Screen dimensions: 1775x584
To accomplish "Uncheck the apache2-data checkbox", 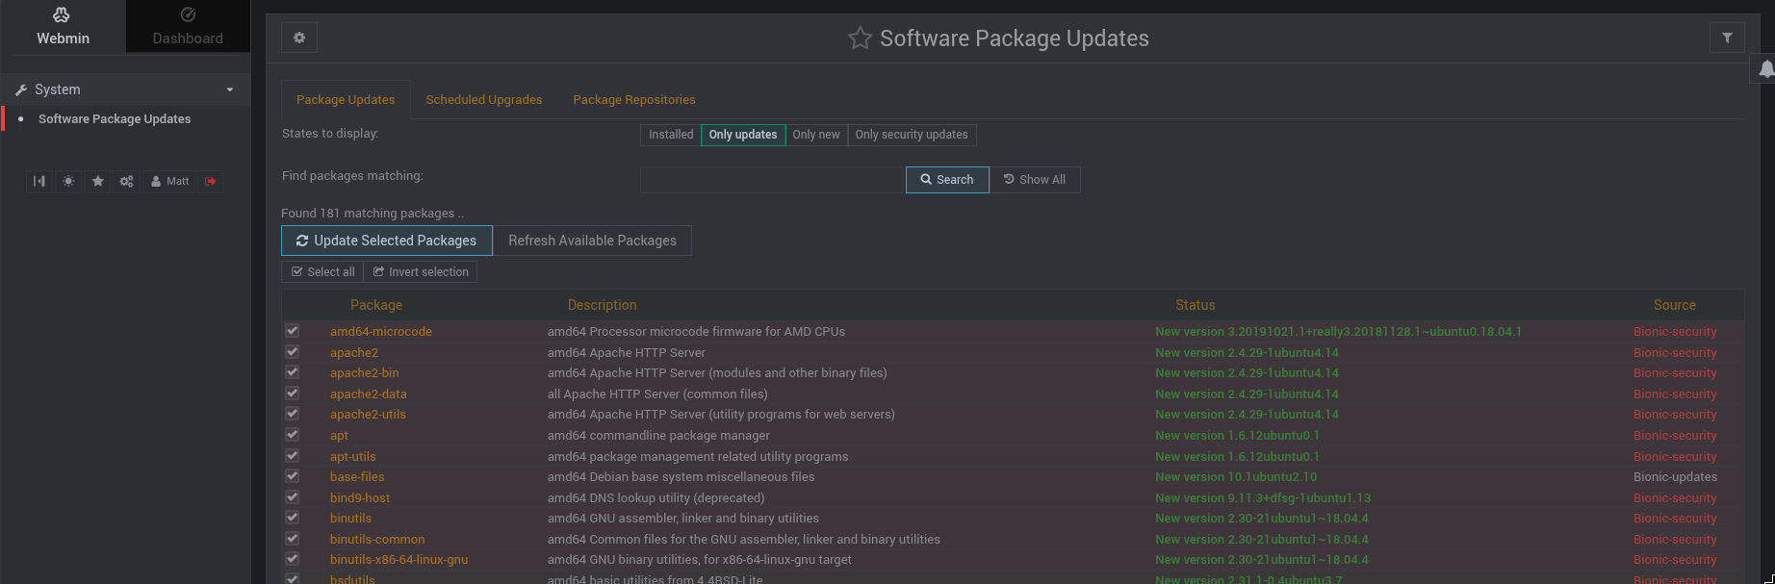I will click(x=292, y=393).
